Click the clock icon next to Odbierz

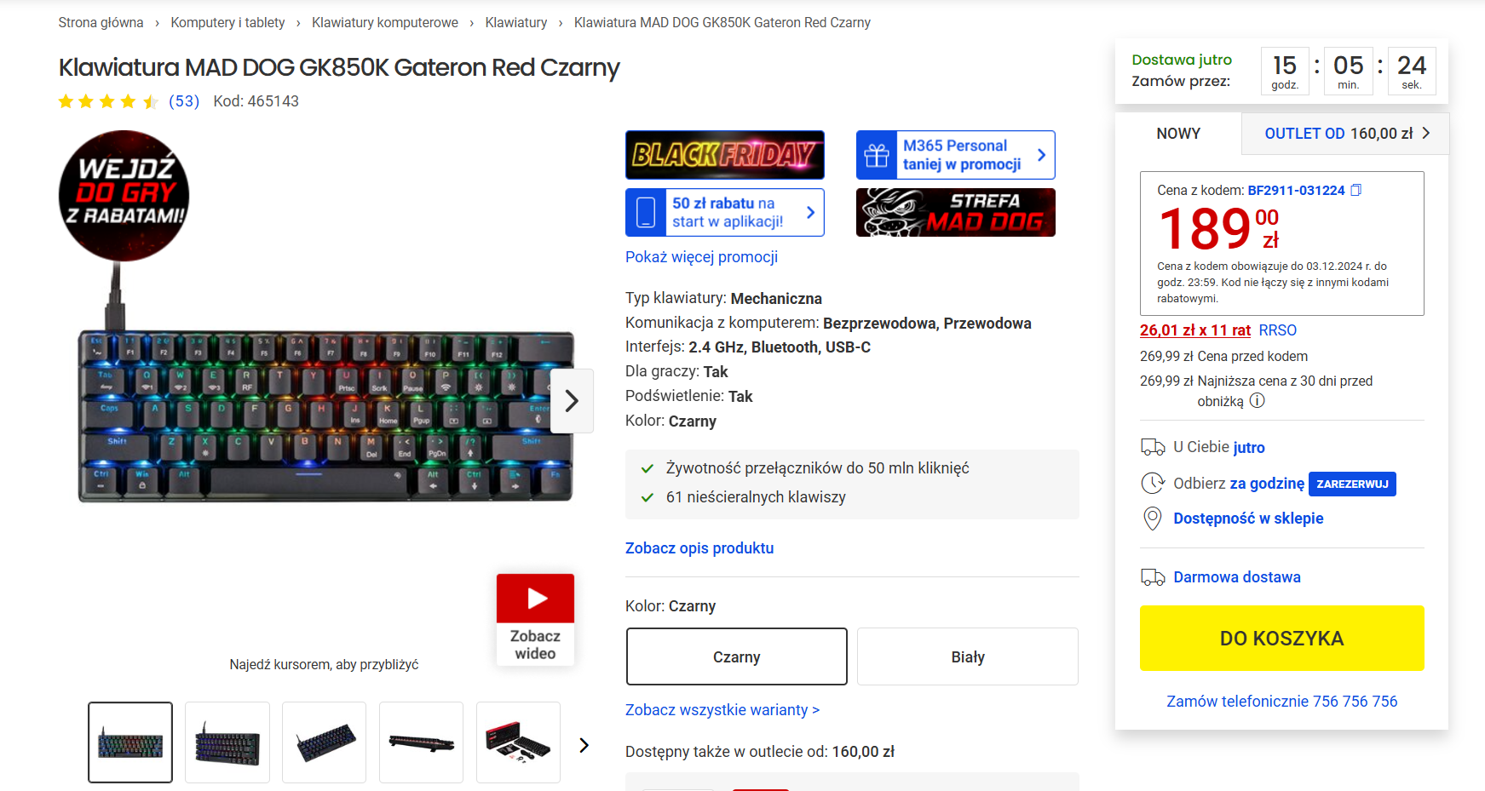pos(1153,484)
